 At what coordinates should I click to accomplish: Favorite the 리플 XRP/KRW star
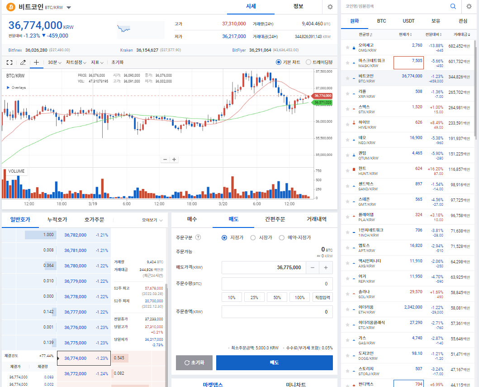347,94
